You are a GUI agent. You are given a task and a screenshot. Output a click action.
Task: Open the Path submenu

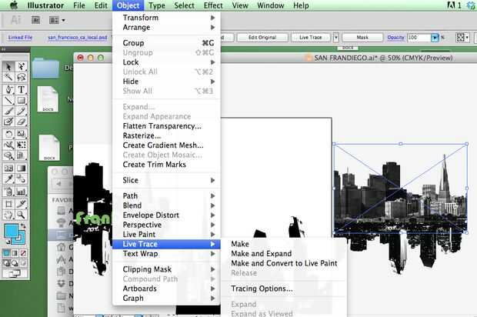pos(166,196)
